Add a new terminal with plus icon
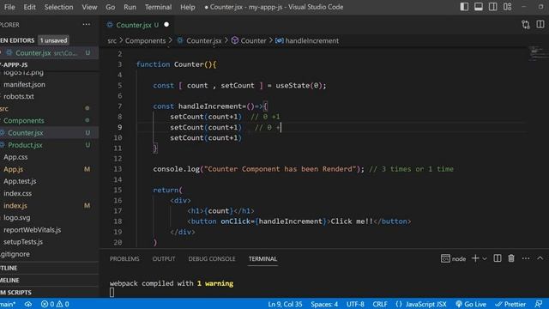The image size is (549, 309). pyautogui.click(x=475, y=258)
